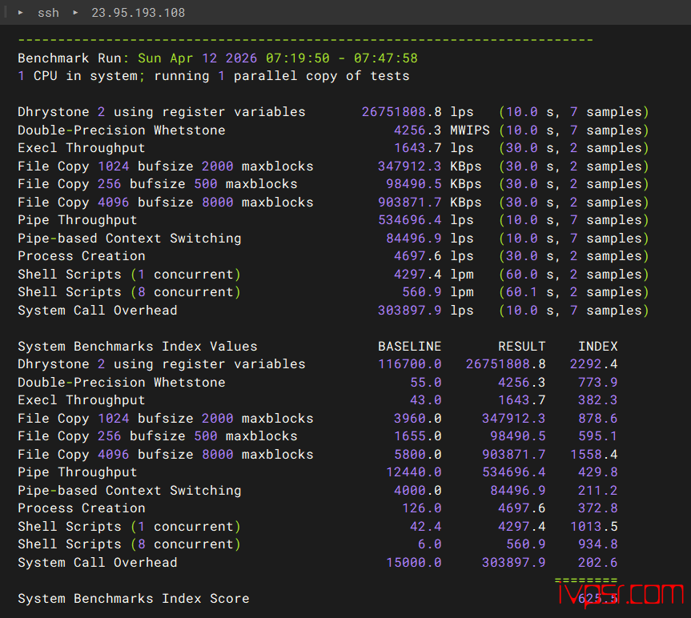Click the BASELINE column header

[x=409, y=347]
